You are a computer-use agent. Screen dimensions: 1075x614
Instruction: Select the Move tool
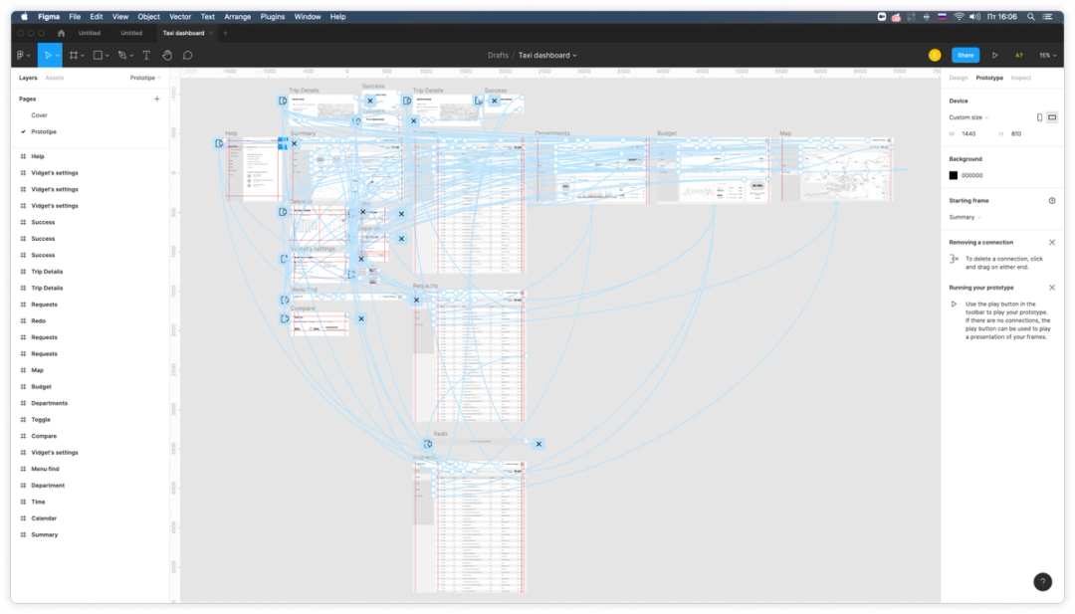pyautogui.click(x=50, y=55)
